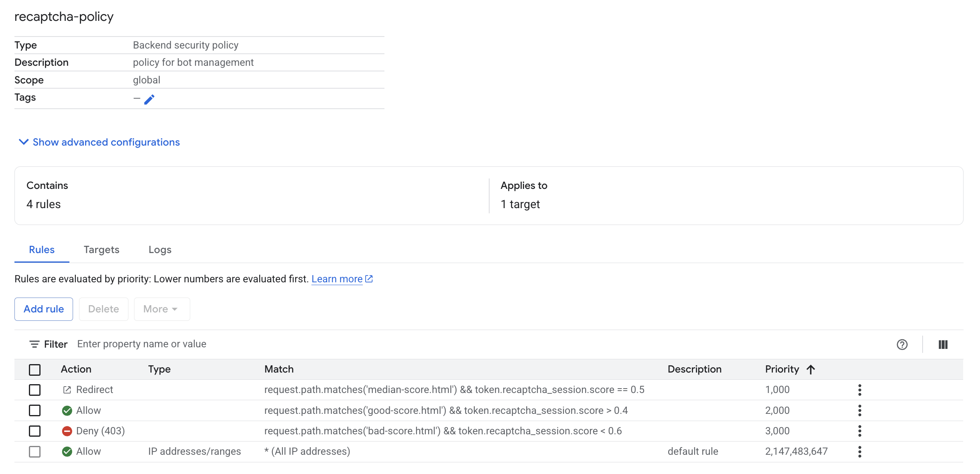The image size is (980, 474).
Task: Select all rules with the header checkbox
Action: [x=35, y=369]
